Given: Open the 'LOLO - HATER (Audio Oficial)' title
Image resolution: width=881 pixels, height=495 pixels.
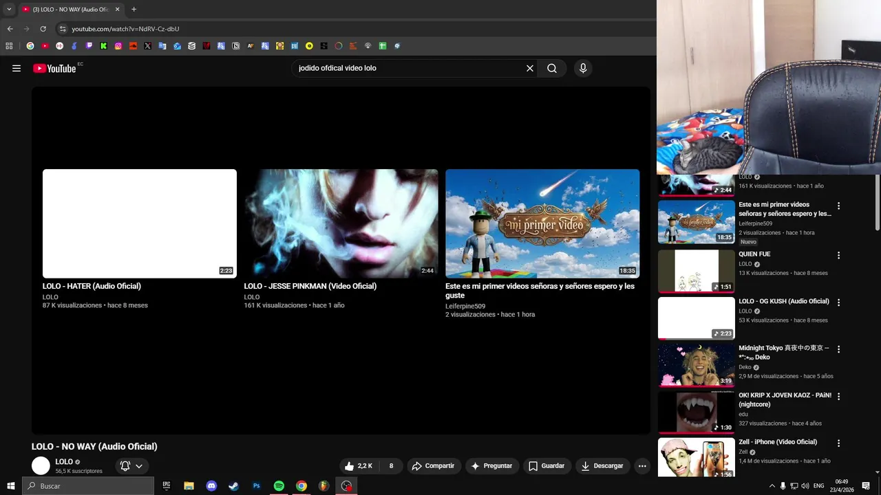Looking at the screenshot, I should point(92,286).
